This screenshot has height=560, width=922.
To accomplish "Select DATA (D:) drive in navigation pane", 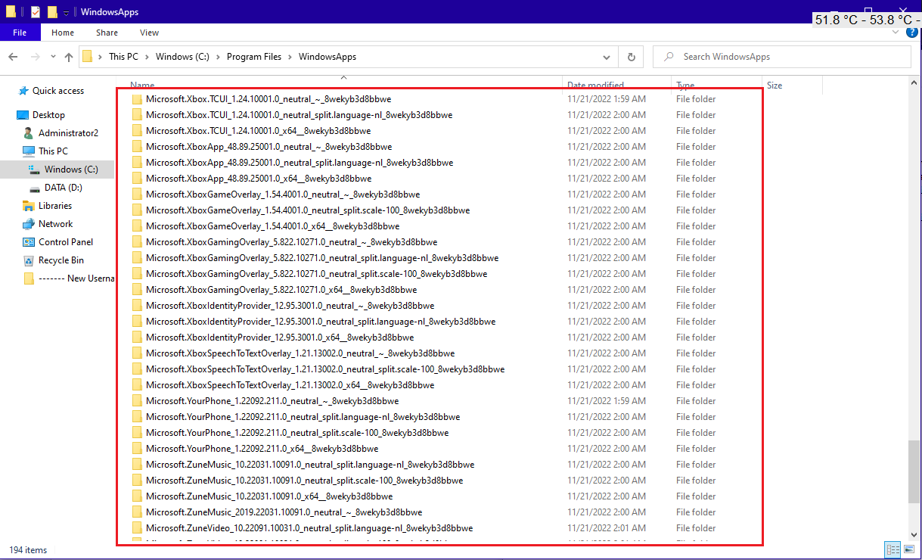I will 63,188.
